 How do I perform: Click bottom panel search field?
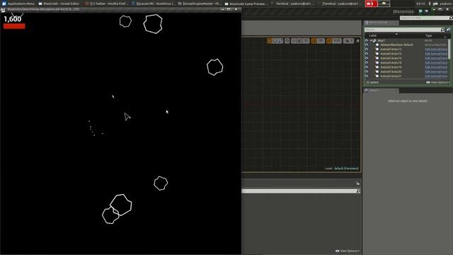pyautogui.click(x=299, y=191)
